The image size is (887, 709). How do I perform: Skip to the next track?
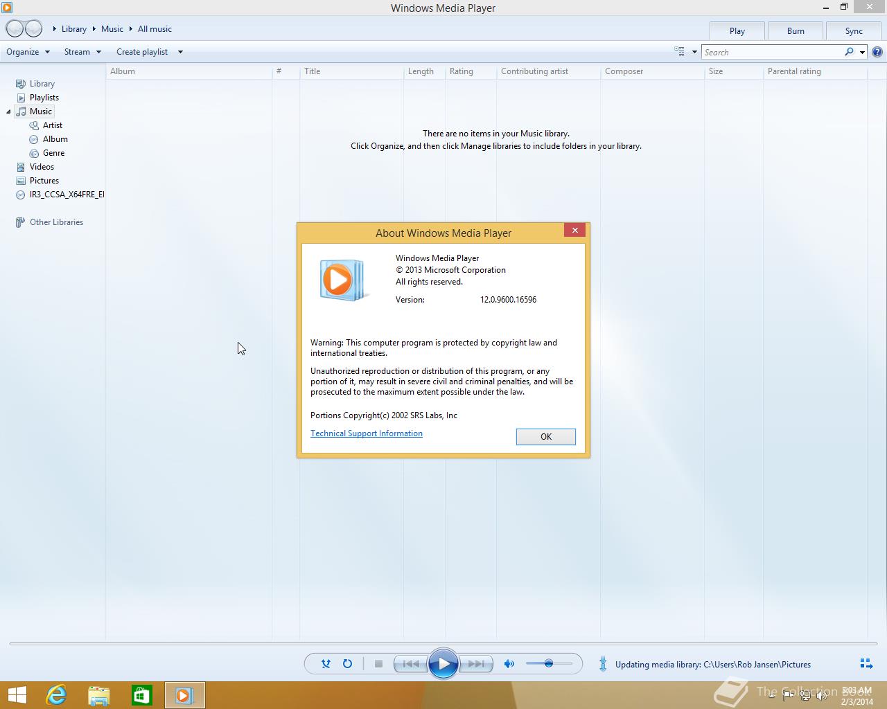(x=476, y=664)
